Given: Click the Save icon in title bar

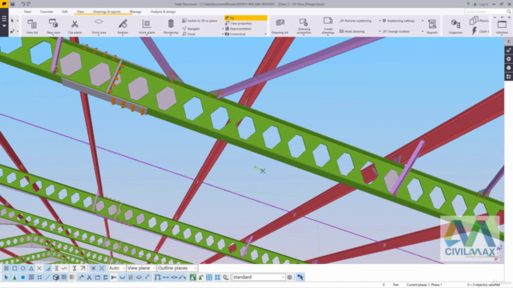Looking at the screenshot, I should click(x=13, y=4).
